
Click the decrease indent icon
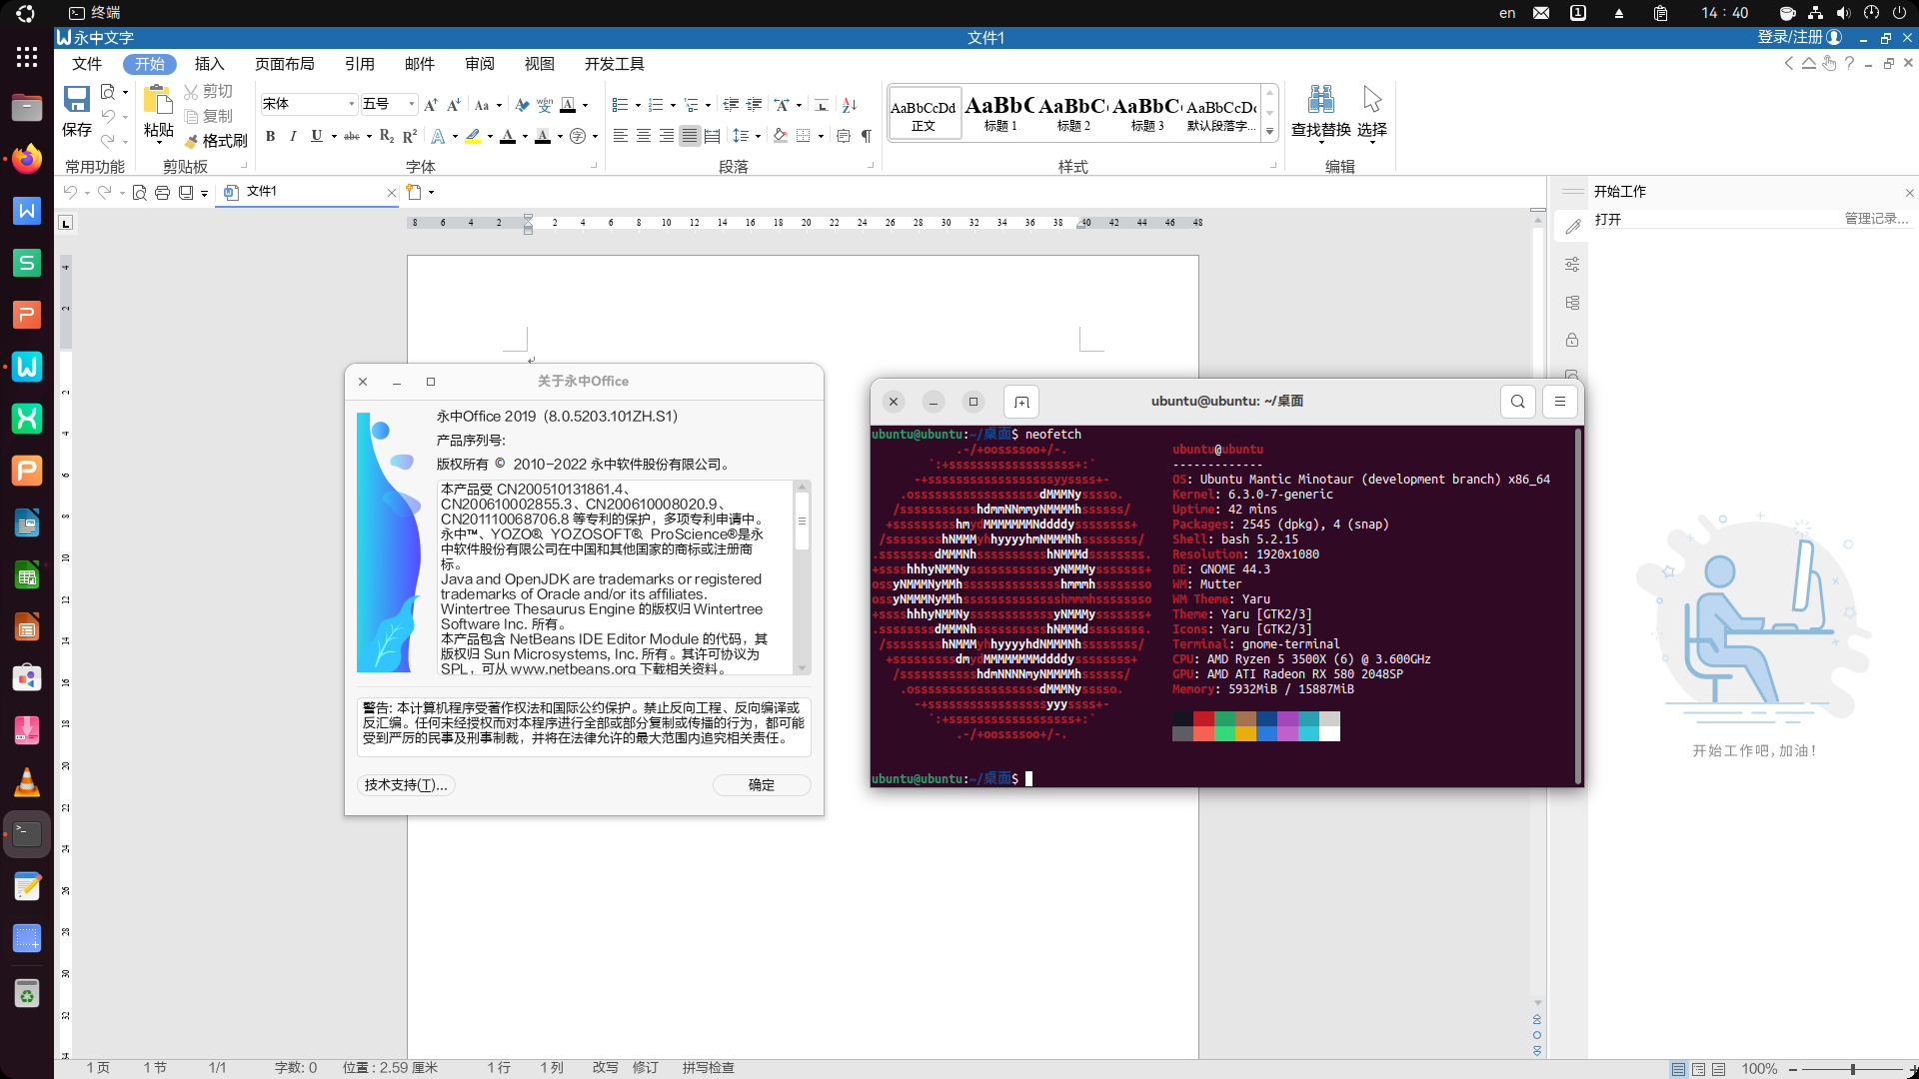pyautogui.click(x=731, y=105)
